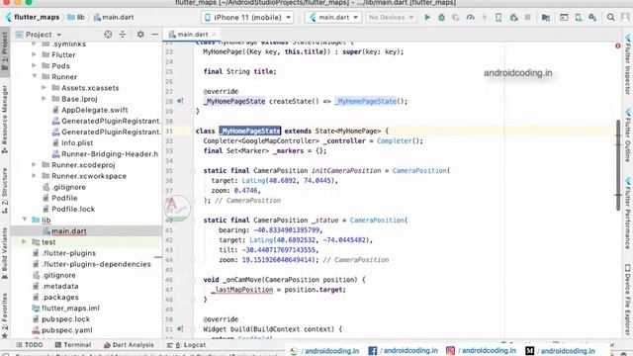The width and height of the screenshot is (633, 356).
Task: Toggle the Resource Manager side tab
Action: click(5, 119)
